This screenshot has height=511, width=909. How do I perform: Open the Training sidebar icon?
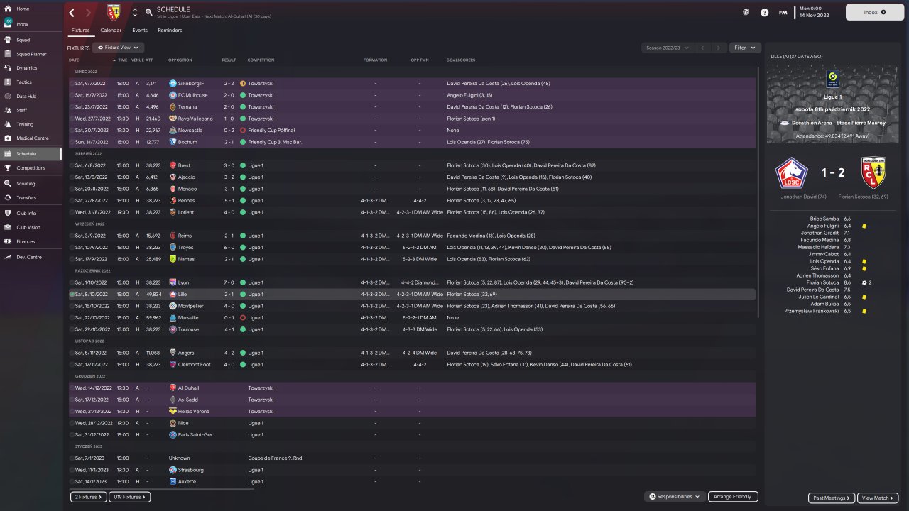point(8,124)
